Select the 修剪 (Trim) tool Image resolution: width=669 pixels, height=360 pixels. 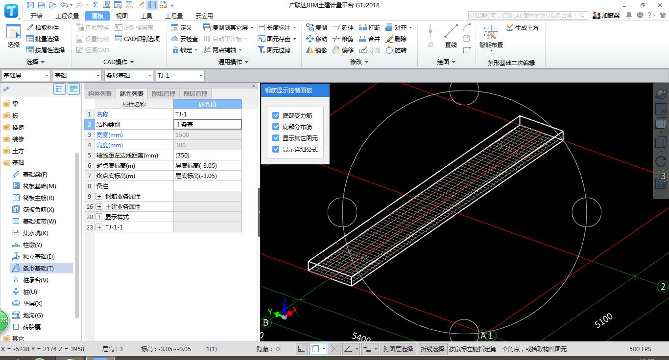(x=343, y=39)
